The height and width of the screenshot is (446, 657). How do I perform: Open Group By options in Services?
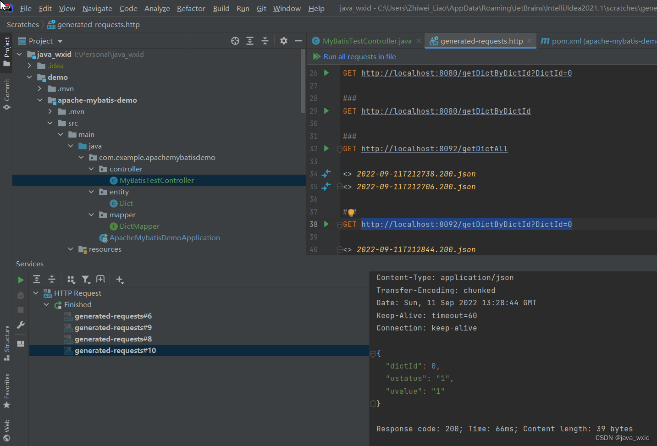coord(71,280)
